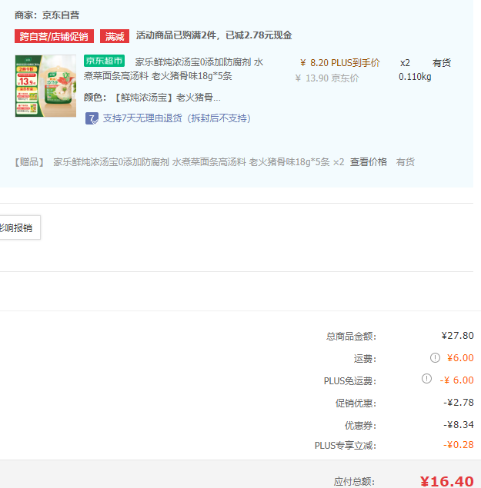Click the info icon beside 运费 ¥6.00
This screenshot has height=488, width=481.
click(435, 358)
